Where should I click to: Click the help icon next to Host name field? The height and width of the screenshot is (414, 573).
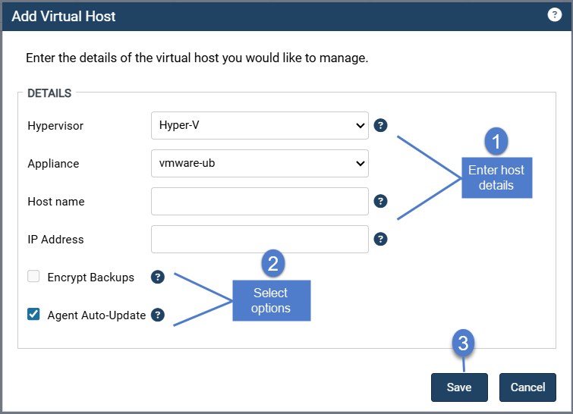click(381, 201)
